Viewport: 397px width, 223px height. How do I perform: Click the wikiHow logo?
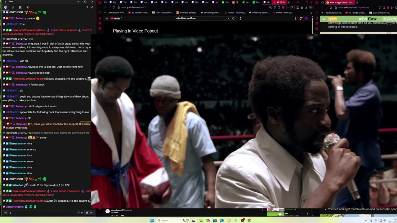pyautogui.click(x=367, y=19)
